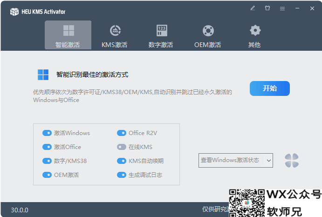The height and width of the screenshot is (217, 322).
Task: Click the 智能识别最佳的激活方式 heading
Action: 92,75
